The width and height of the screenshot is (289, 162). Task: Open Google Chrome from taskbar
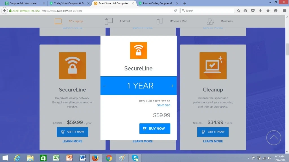[x=109, y=158]
